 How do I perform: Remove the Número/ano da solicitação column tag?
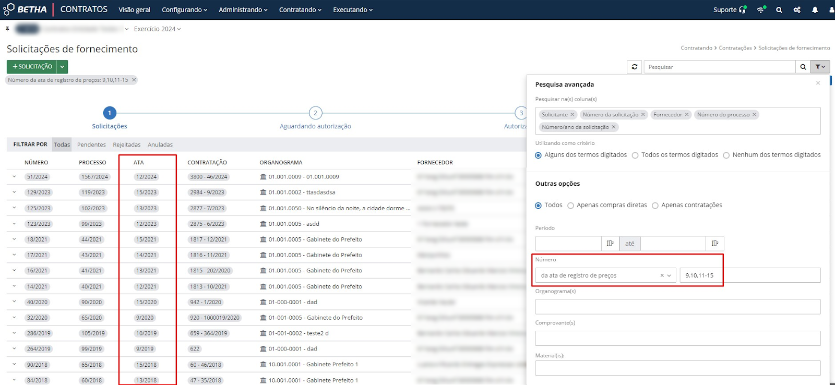click(x=614, y=127)
